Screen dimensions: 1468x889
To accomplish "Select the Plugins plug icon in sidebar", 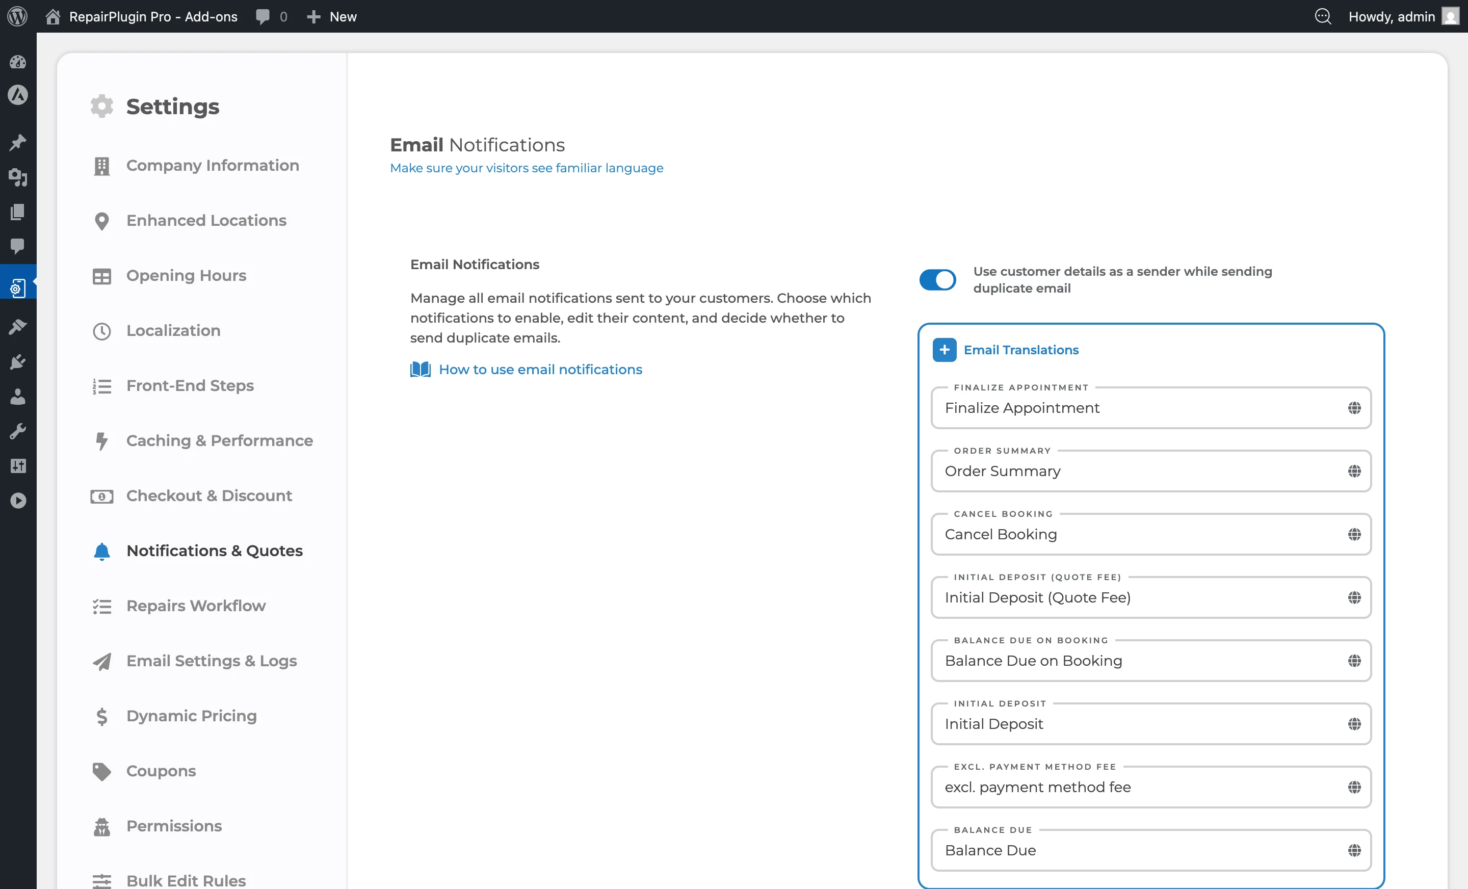I will (x=18, y=362).
